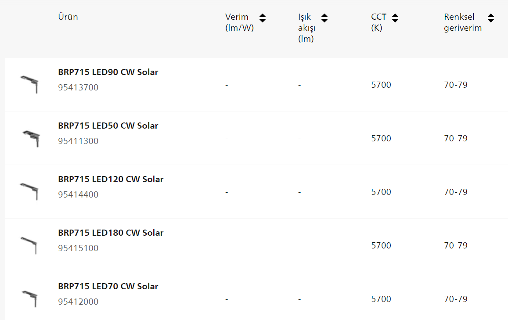The image size is (508, 320).
Task: Select product code 95411300
Action: point(78,141)
